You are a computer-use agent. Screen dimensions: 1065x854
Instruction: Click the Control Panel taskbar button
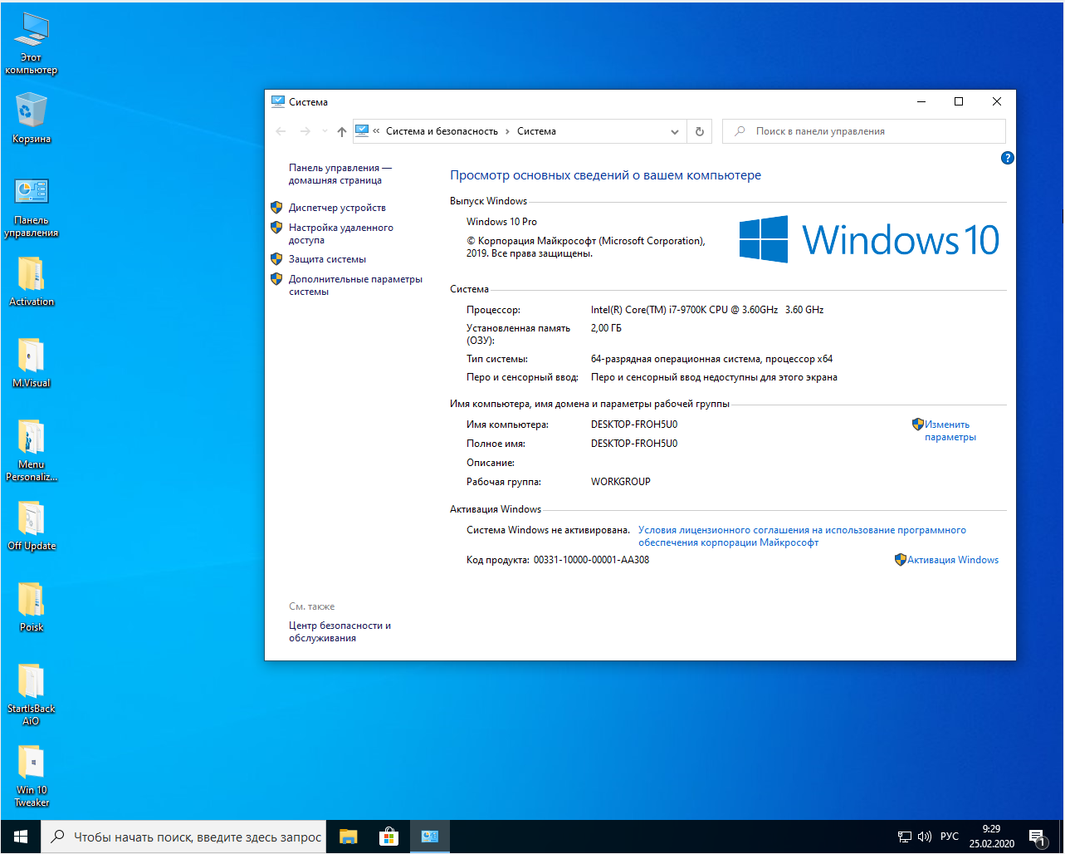(429, 837)
